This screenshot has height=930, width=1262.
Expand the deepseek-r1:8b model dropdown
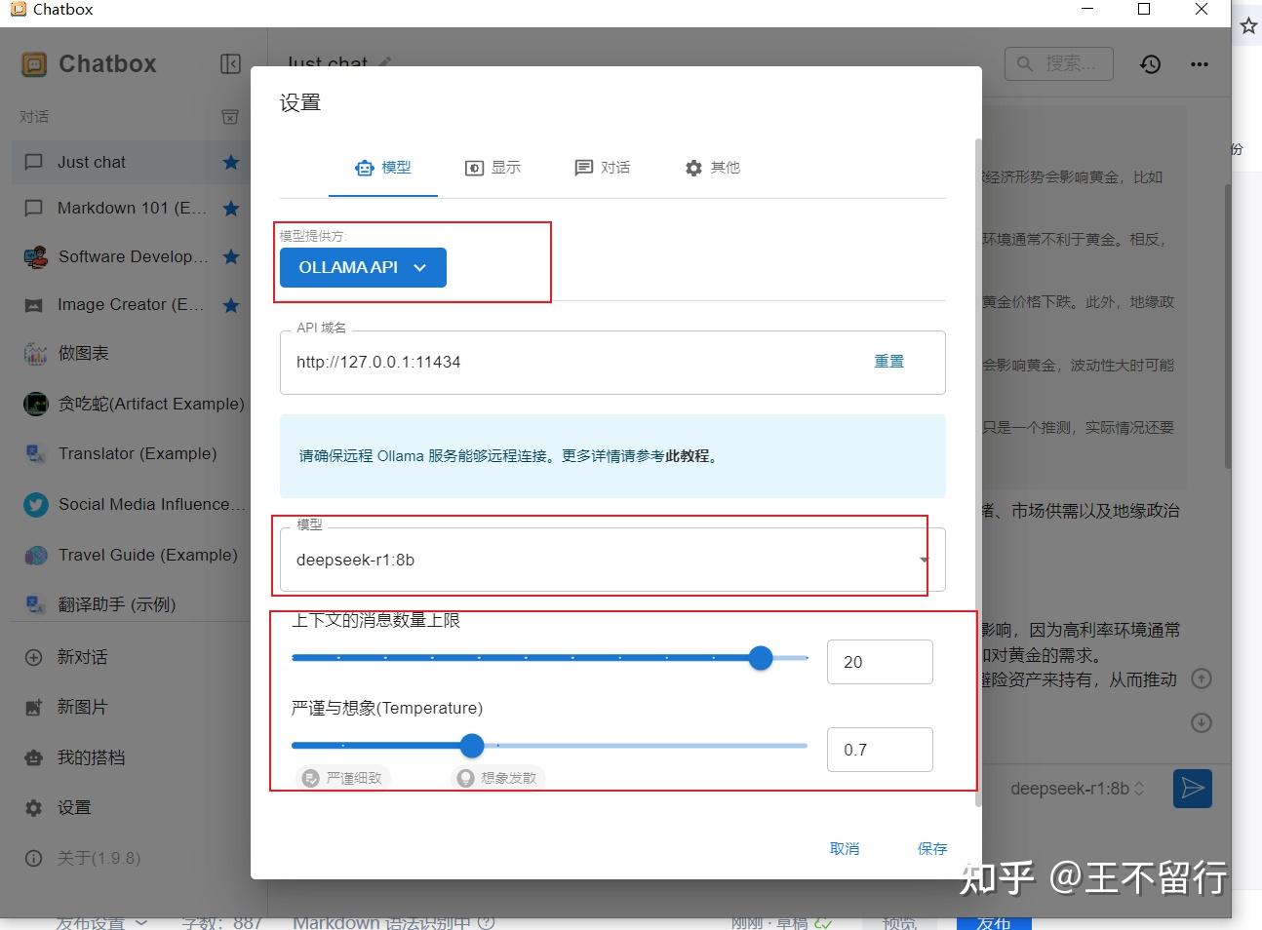923,559
